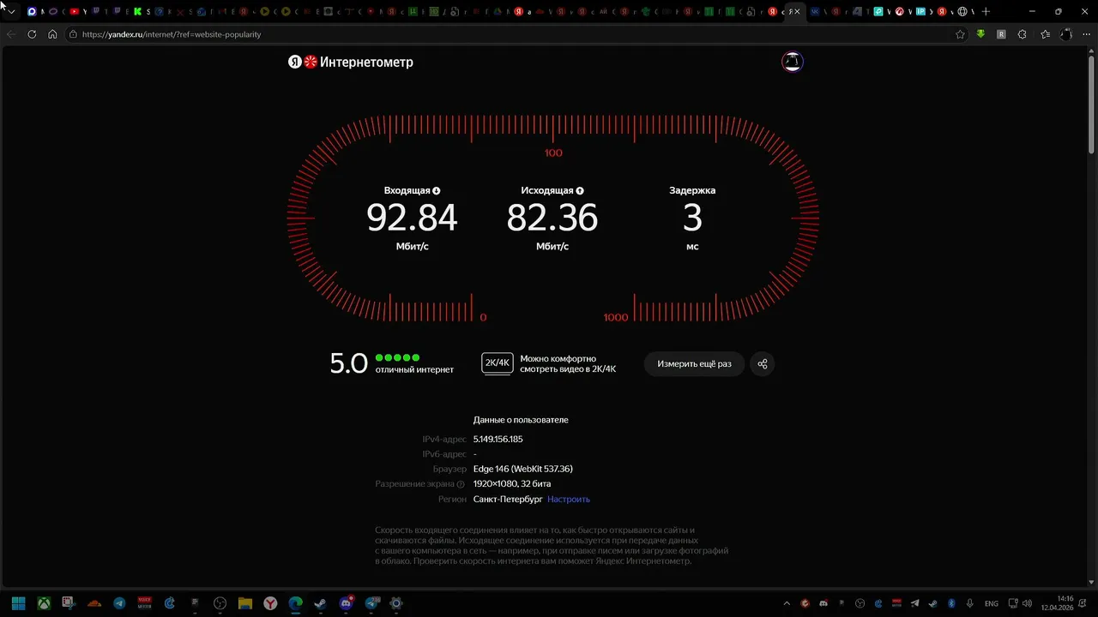The width and height of the screenshot is (1098, 617).
Task: Click the screen resolution value 1920×1080, 32 бита
Action: pyautogui.click(x=512, y=484)
